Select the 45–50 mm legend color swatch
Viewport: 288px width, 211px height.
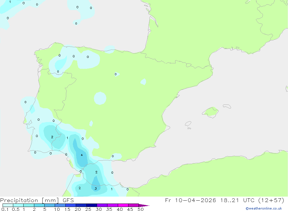tap(134, 205)
